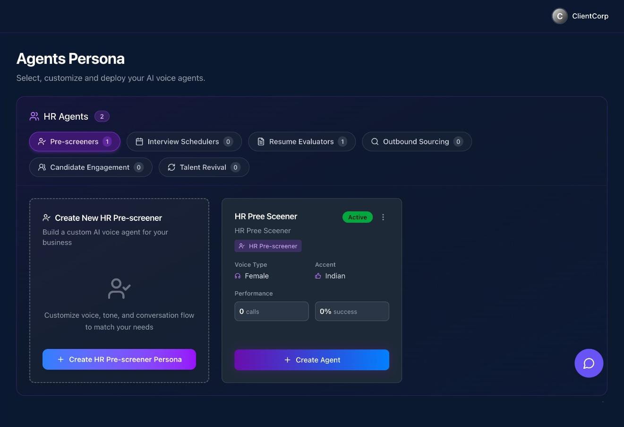Image resolution: width=624 pixels, height=427 pixels.
Task: Open the kebab menu on HR Pree Sceener card
Action: pos(383,217)
